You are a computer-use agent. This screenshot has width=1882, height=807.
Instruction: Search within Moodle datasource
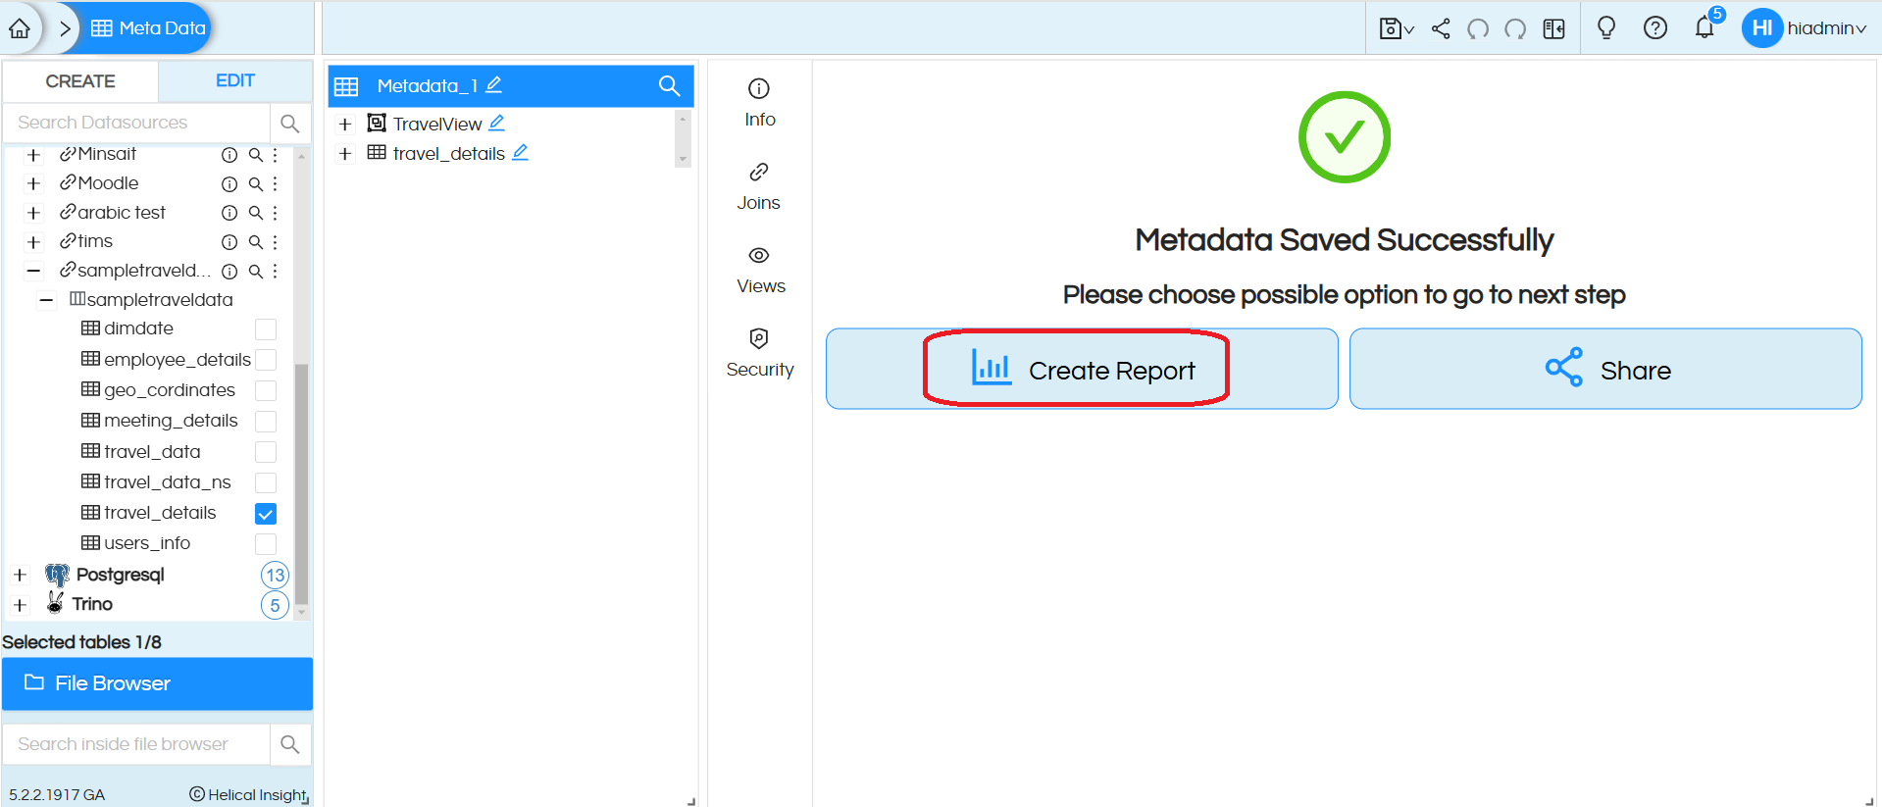tap(255, 183)
